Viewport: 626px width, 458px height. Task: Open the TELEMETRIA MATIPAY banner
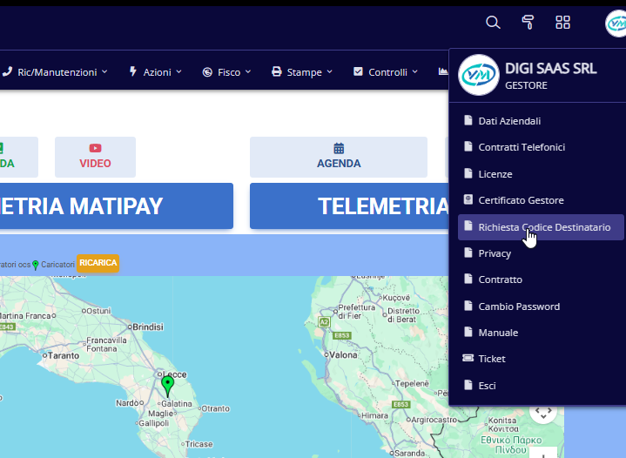116,206
